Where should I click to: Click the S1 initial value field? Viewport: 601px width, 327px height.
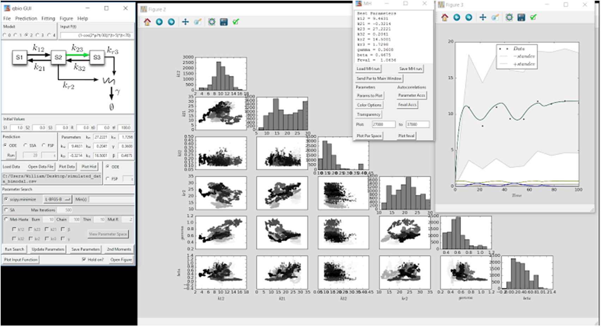pos(17,128)
